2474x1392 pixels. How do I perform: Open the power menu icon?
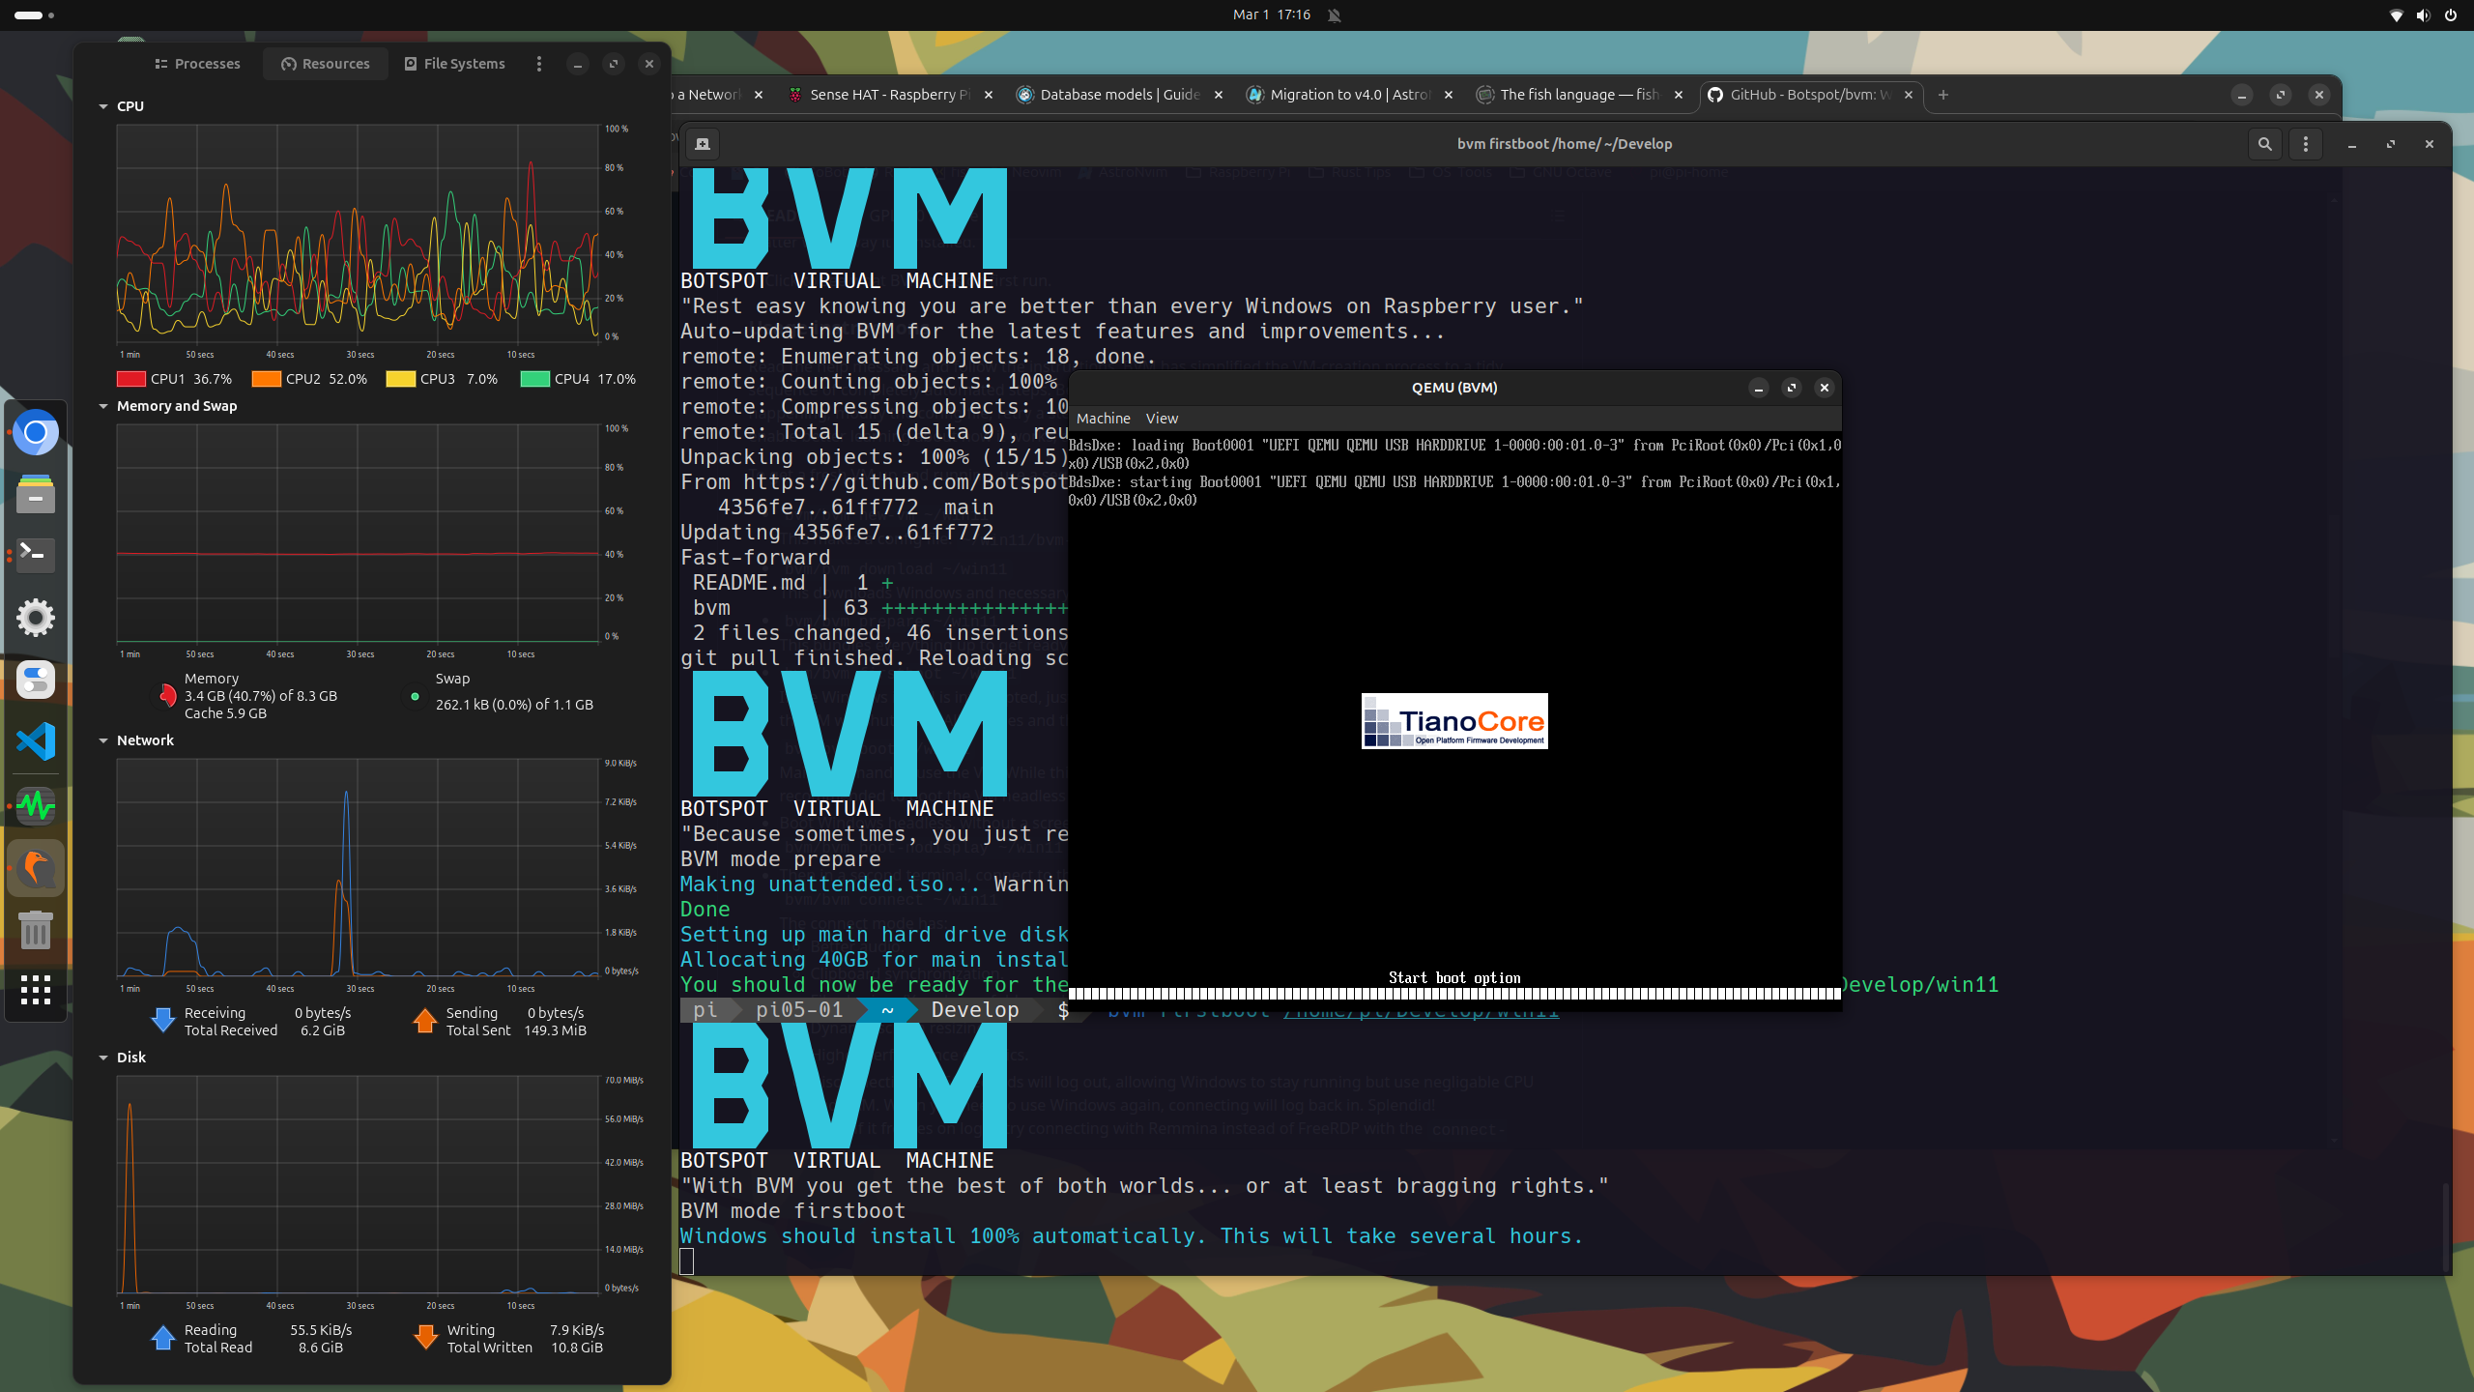(2450, 14)
